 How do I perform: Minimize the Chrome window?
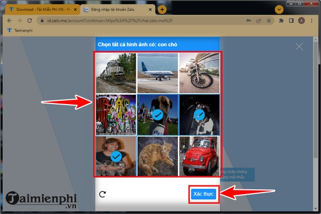pos(292,3)
